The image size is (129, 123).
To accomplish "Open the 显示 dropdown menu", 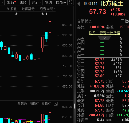I will (x=36, y=2).
